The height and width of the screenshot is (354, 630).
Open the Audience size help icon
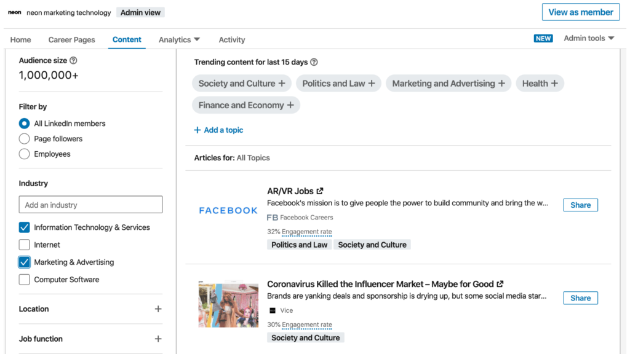coord(73,61)
